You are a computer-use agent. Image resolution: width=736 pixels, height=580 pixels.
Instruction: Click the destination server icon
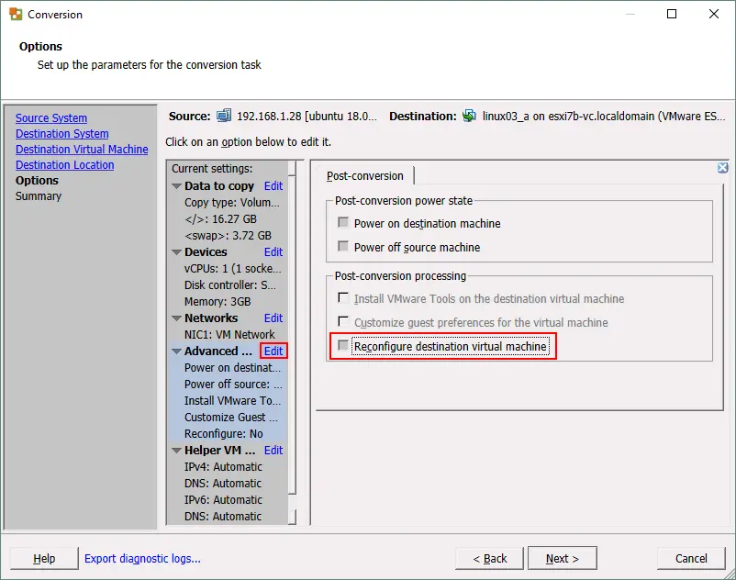pyautogui.click(x=469, y=116)
